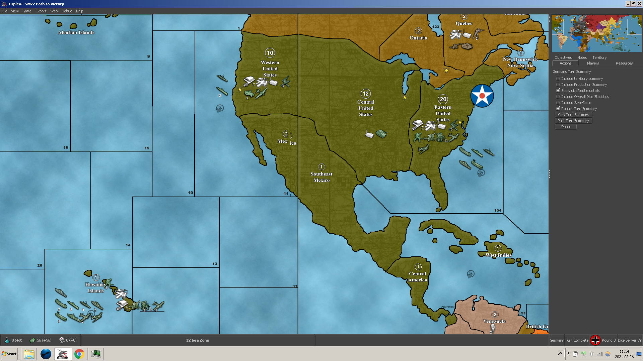Click the skull resource icon in status bar
Image resolution: width=643 pixels, height=361 pixels.
pyautogui.click(x=62, y=340)
